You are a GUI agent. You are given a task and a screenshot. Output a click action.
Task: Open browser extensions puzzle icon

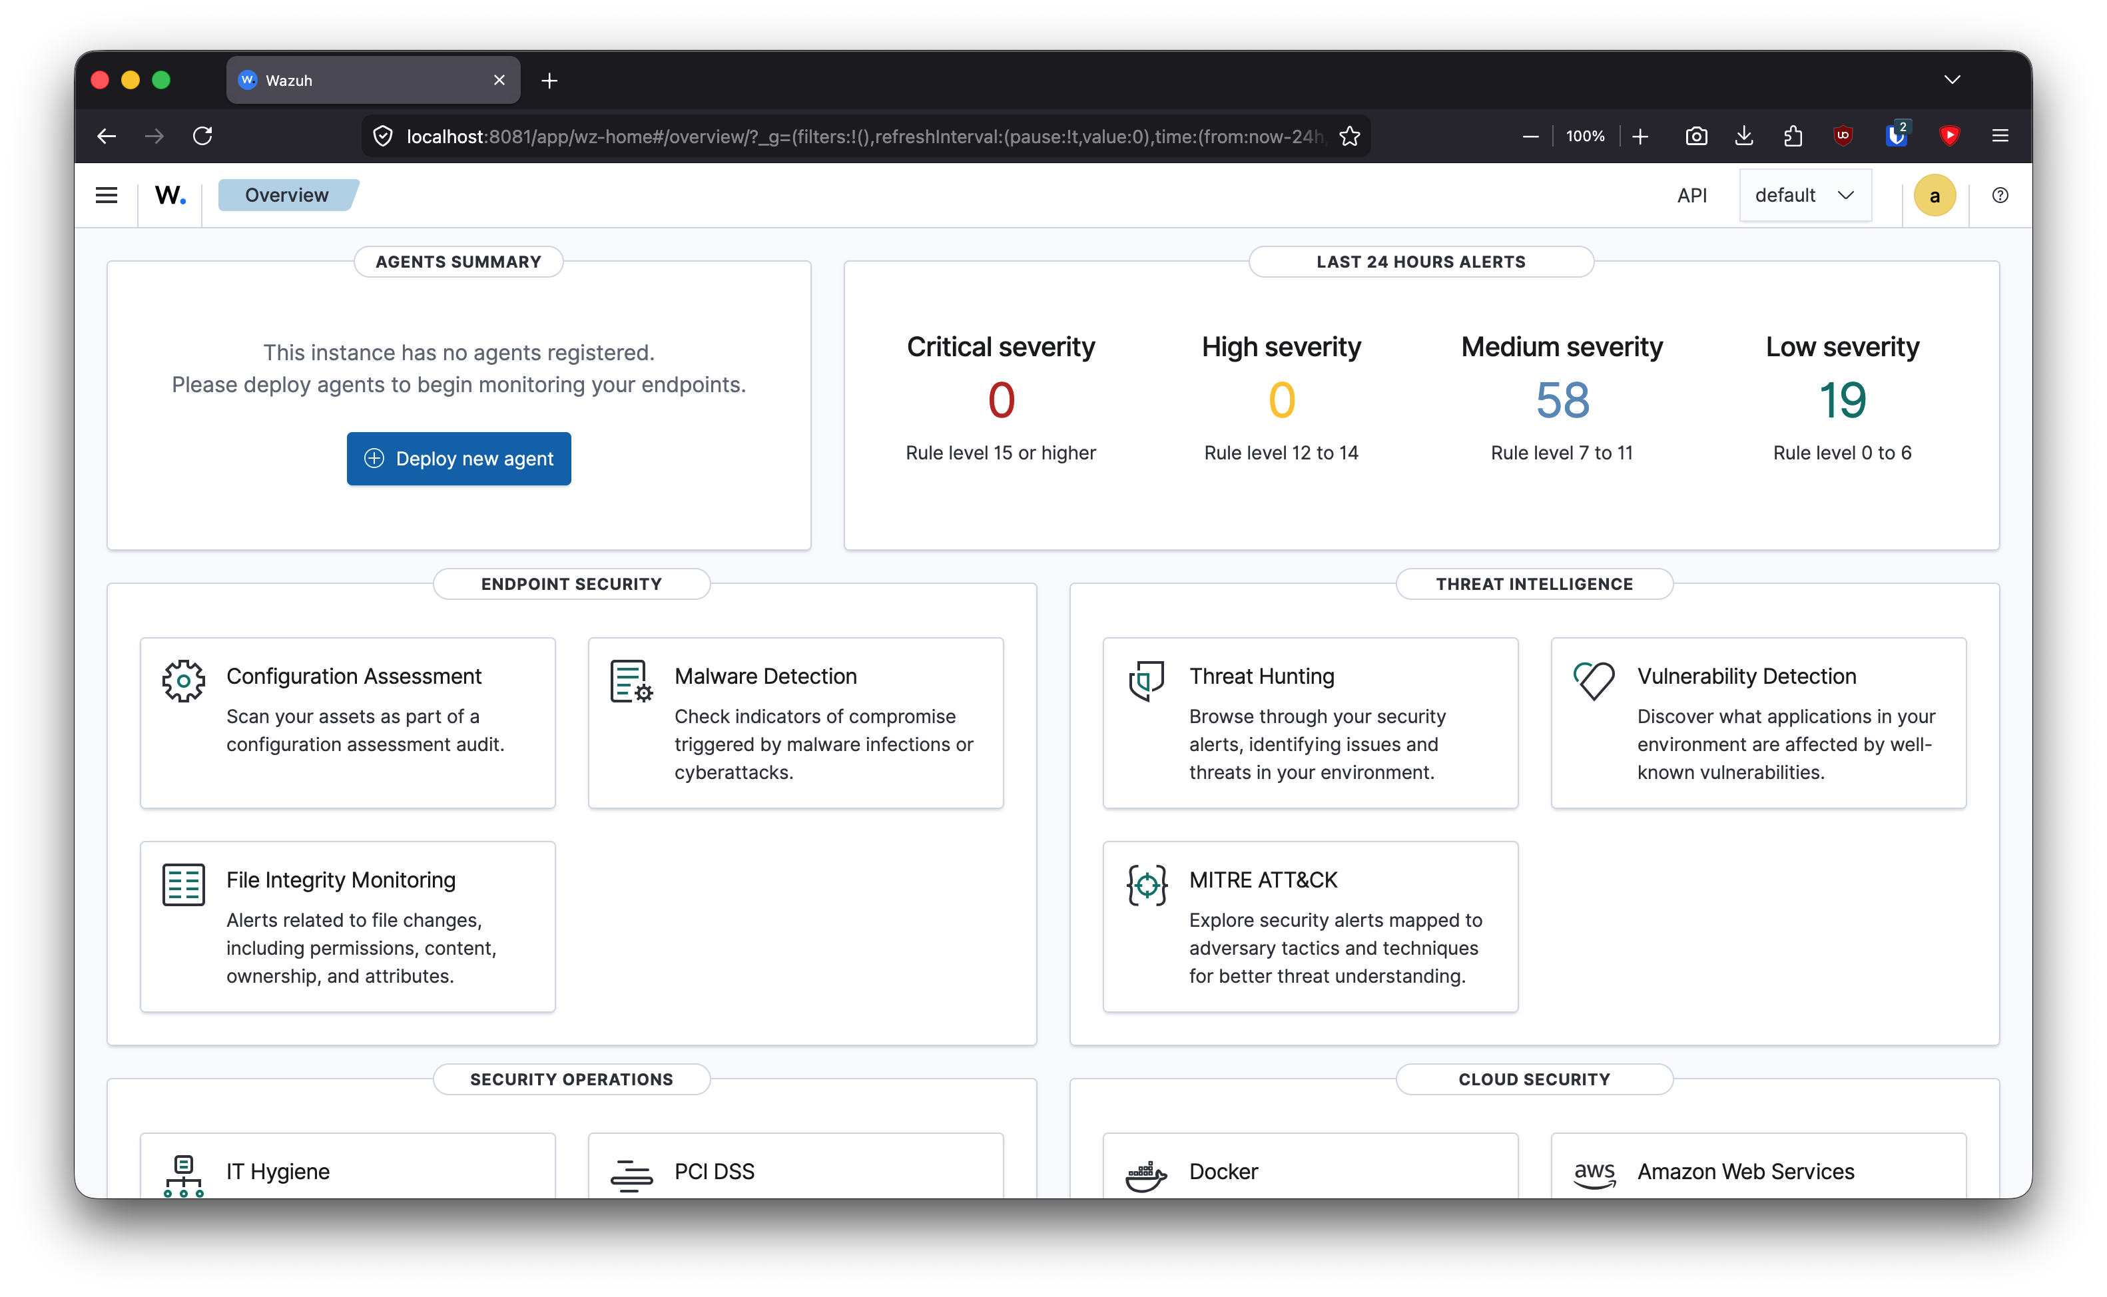click(1792, 136)
